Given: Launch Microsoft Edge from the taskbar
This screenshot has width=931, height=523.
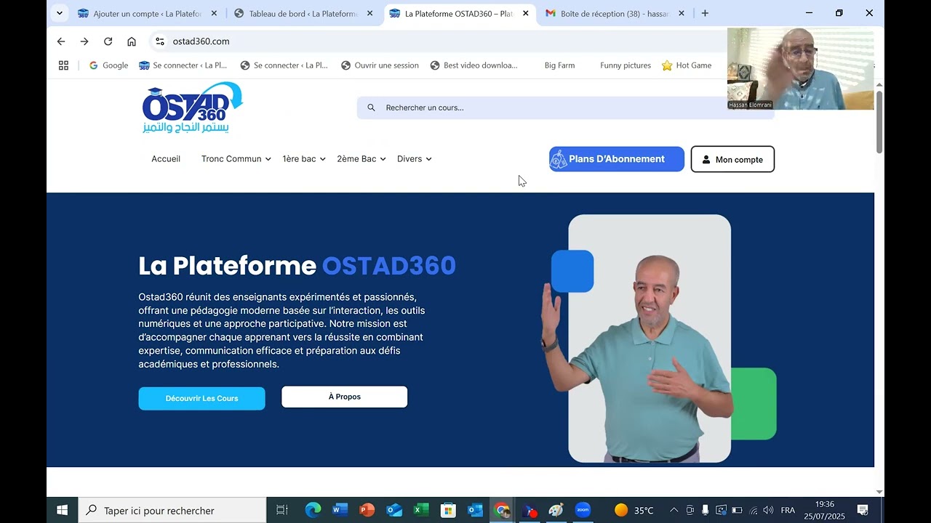Looking at the screenshot, I should coord(313,510).
